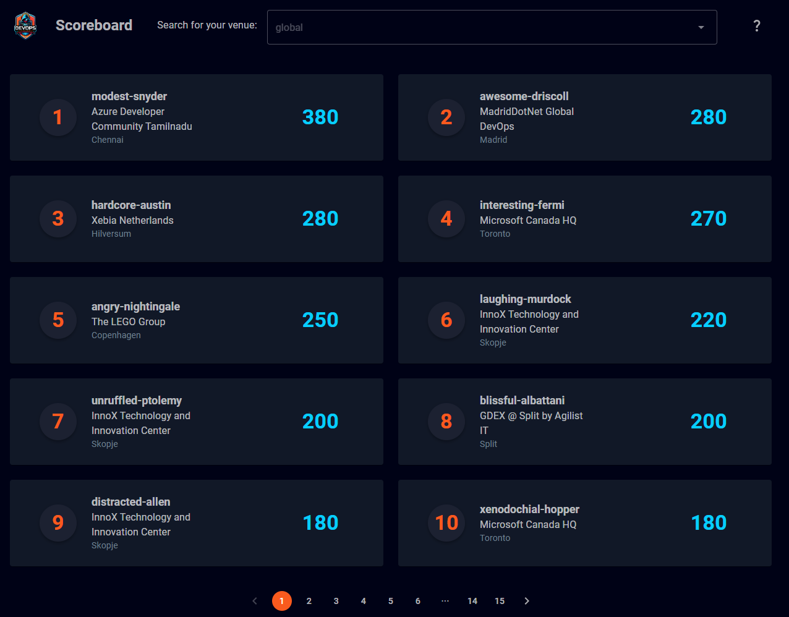Image resolution: width=789 pixels, height=617 pixels.
Task: Go to previous page chevron
Action: (x=255, y=601)
